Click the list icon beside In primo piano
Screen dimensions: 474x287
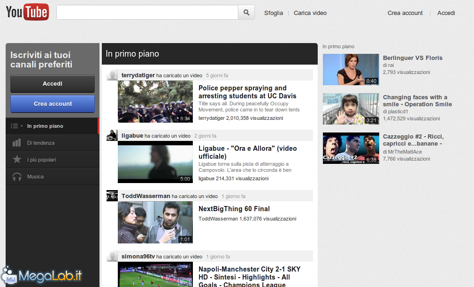point(14,126)
